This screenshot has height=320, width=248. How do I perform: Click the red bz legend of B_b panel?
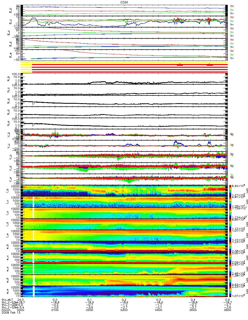[232, 6]
